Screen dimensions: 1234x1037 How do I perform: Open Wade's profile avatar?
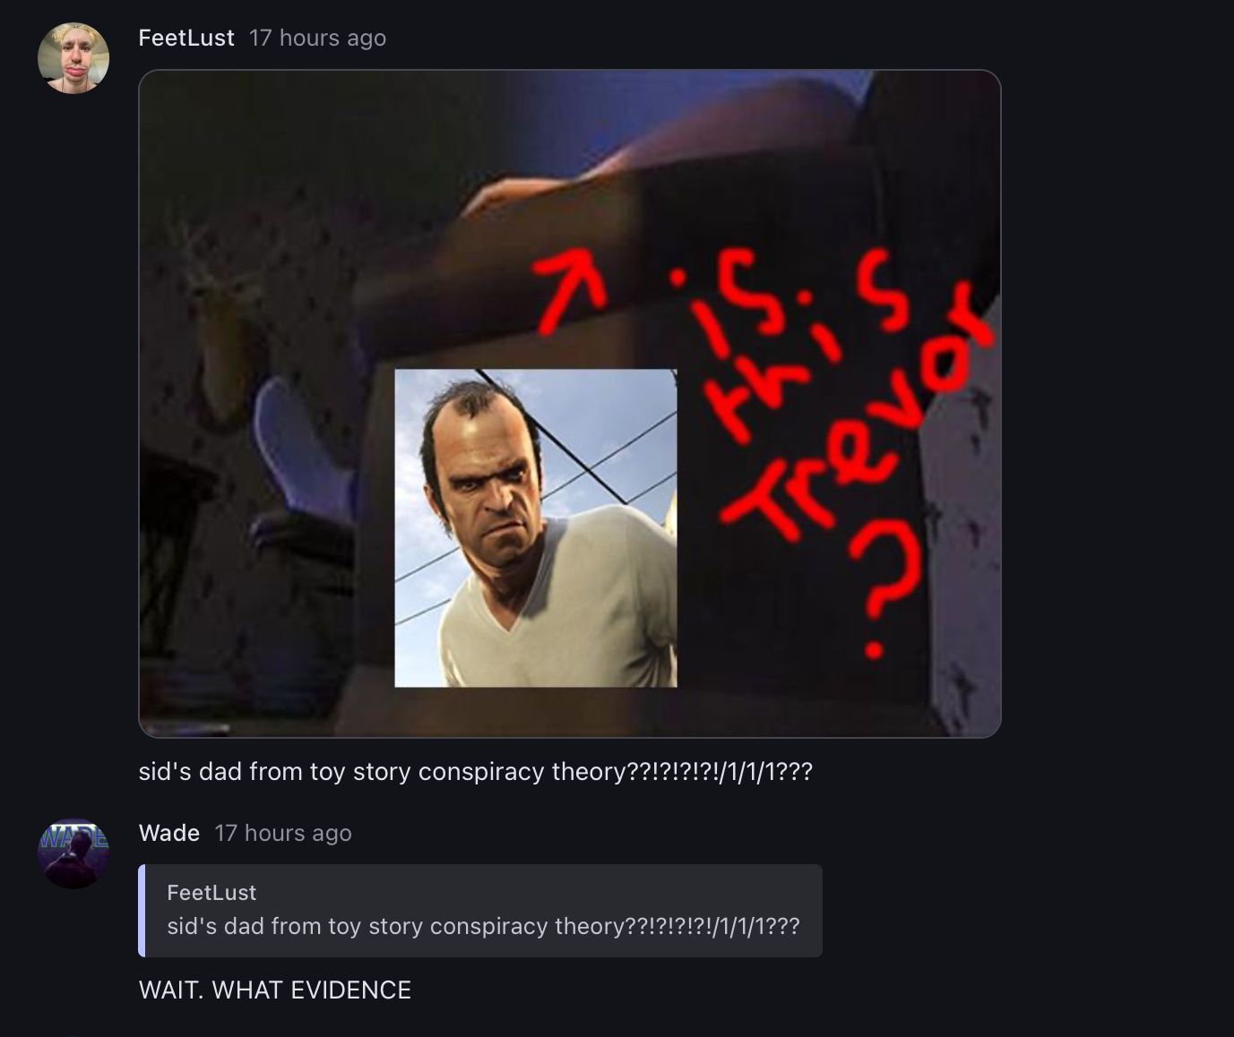73,853
